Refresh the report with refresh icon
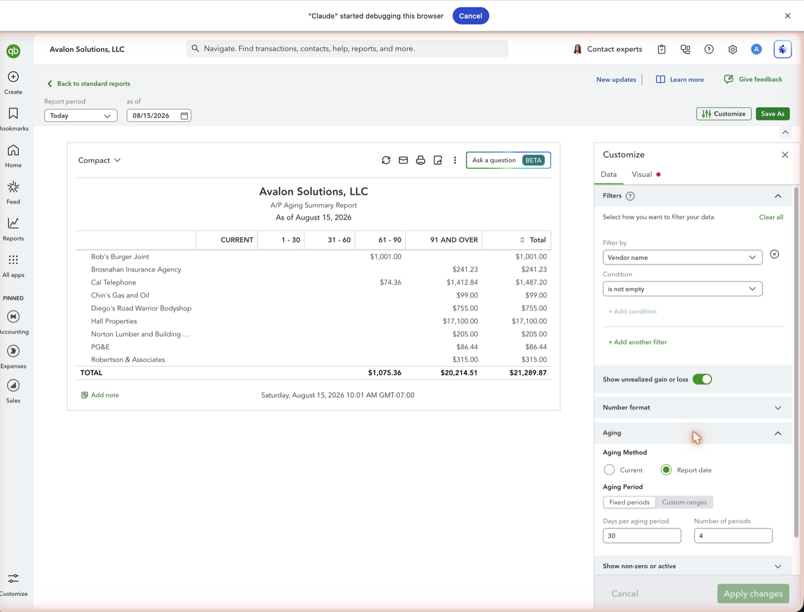The width and height of the screenshot is (804, 612). [386, 160]
